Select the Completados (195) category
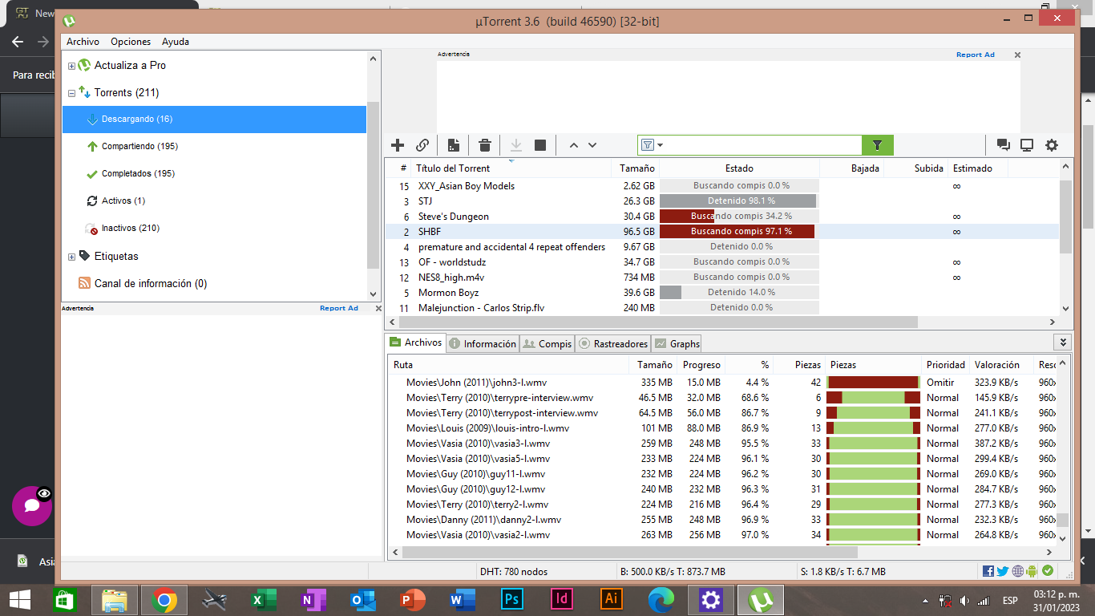The width and height of the screenshot is (1095, 616). click(x=138, y=174)
